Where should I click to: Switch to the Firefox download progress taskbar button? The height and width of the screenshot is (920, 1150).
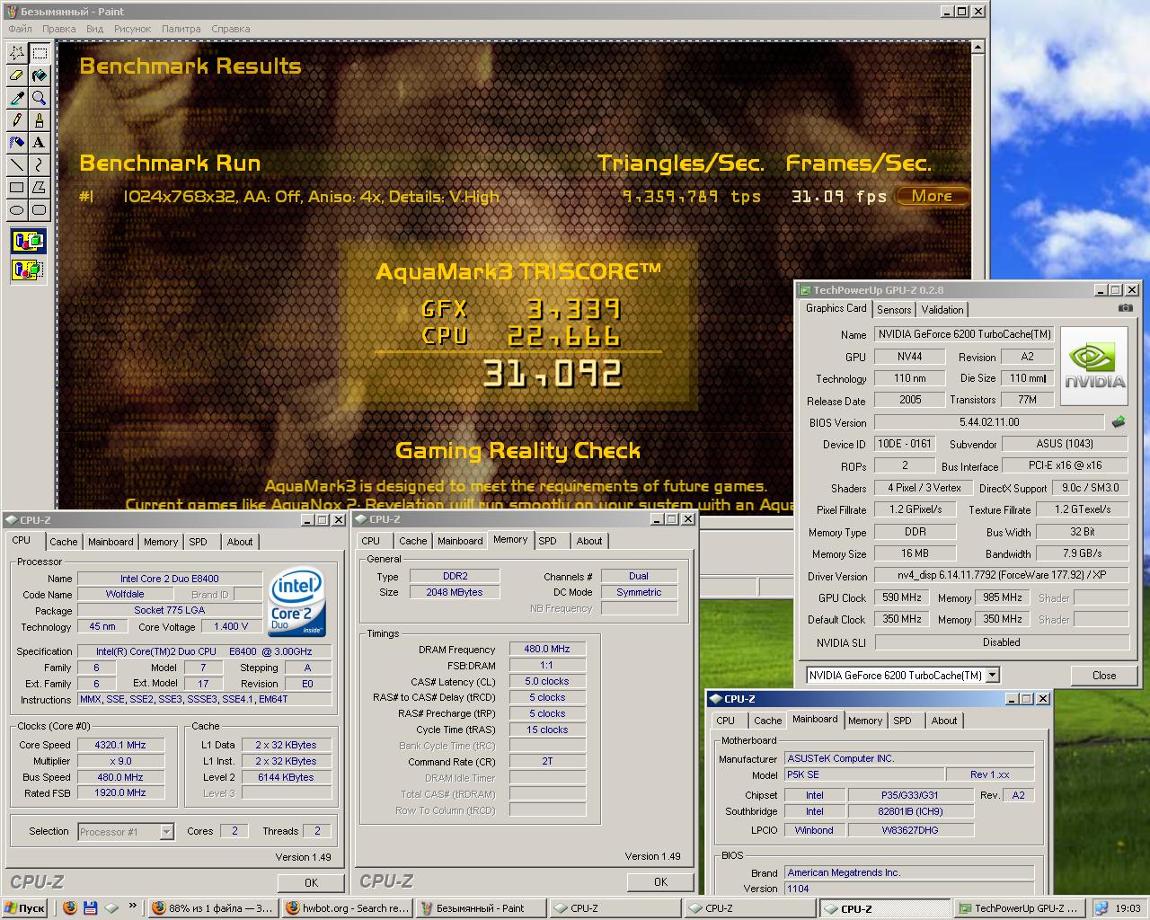(x=212, y=908)
